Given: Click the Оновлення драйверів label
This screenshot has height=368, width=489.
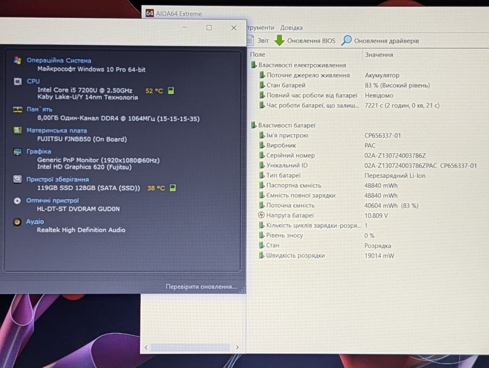Looking at the screenshot, I should 386,41.
